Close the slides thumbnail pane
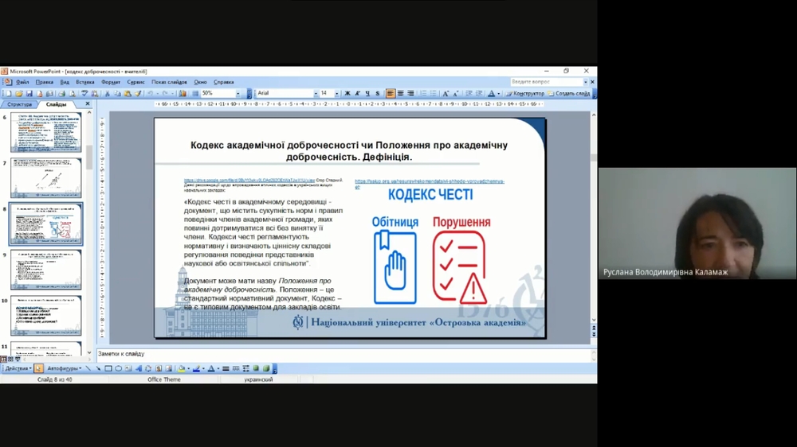The width and height of the screenshot is (797, 447). tap(88, 103)
